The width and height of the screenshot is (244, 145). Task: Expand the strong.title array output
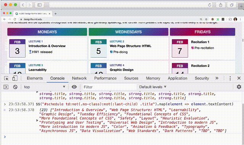click(37, 92)
